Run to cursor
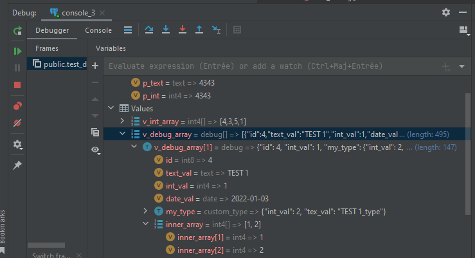 click(216, 30)
